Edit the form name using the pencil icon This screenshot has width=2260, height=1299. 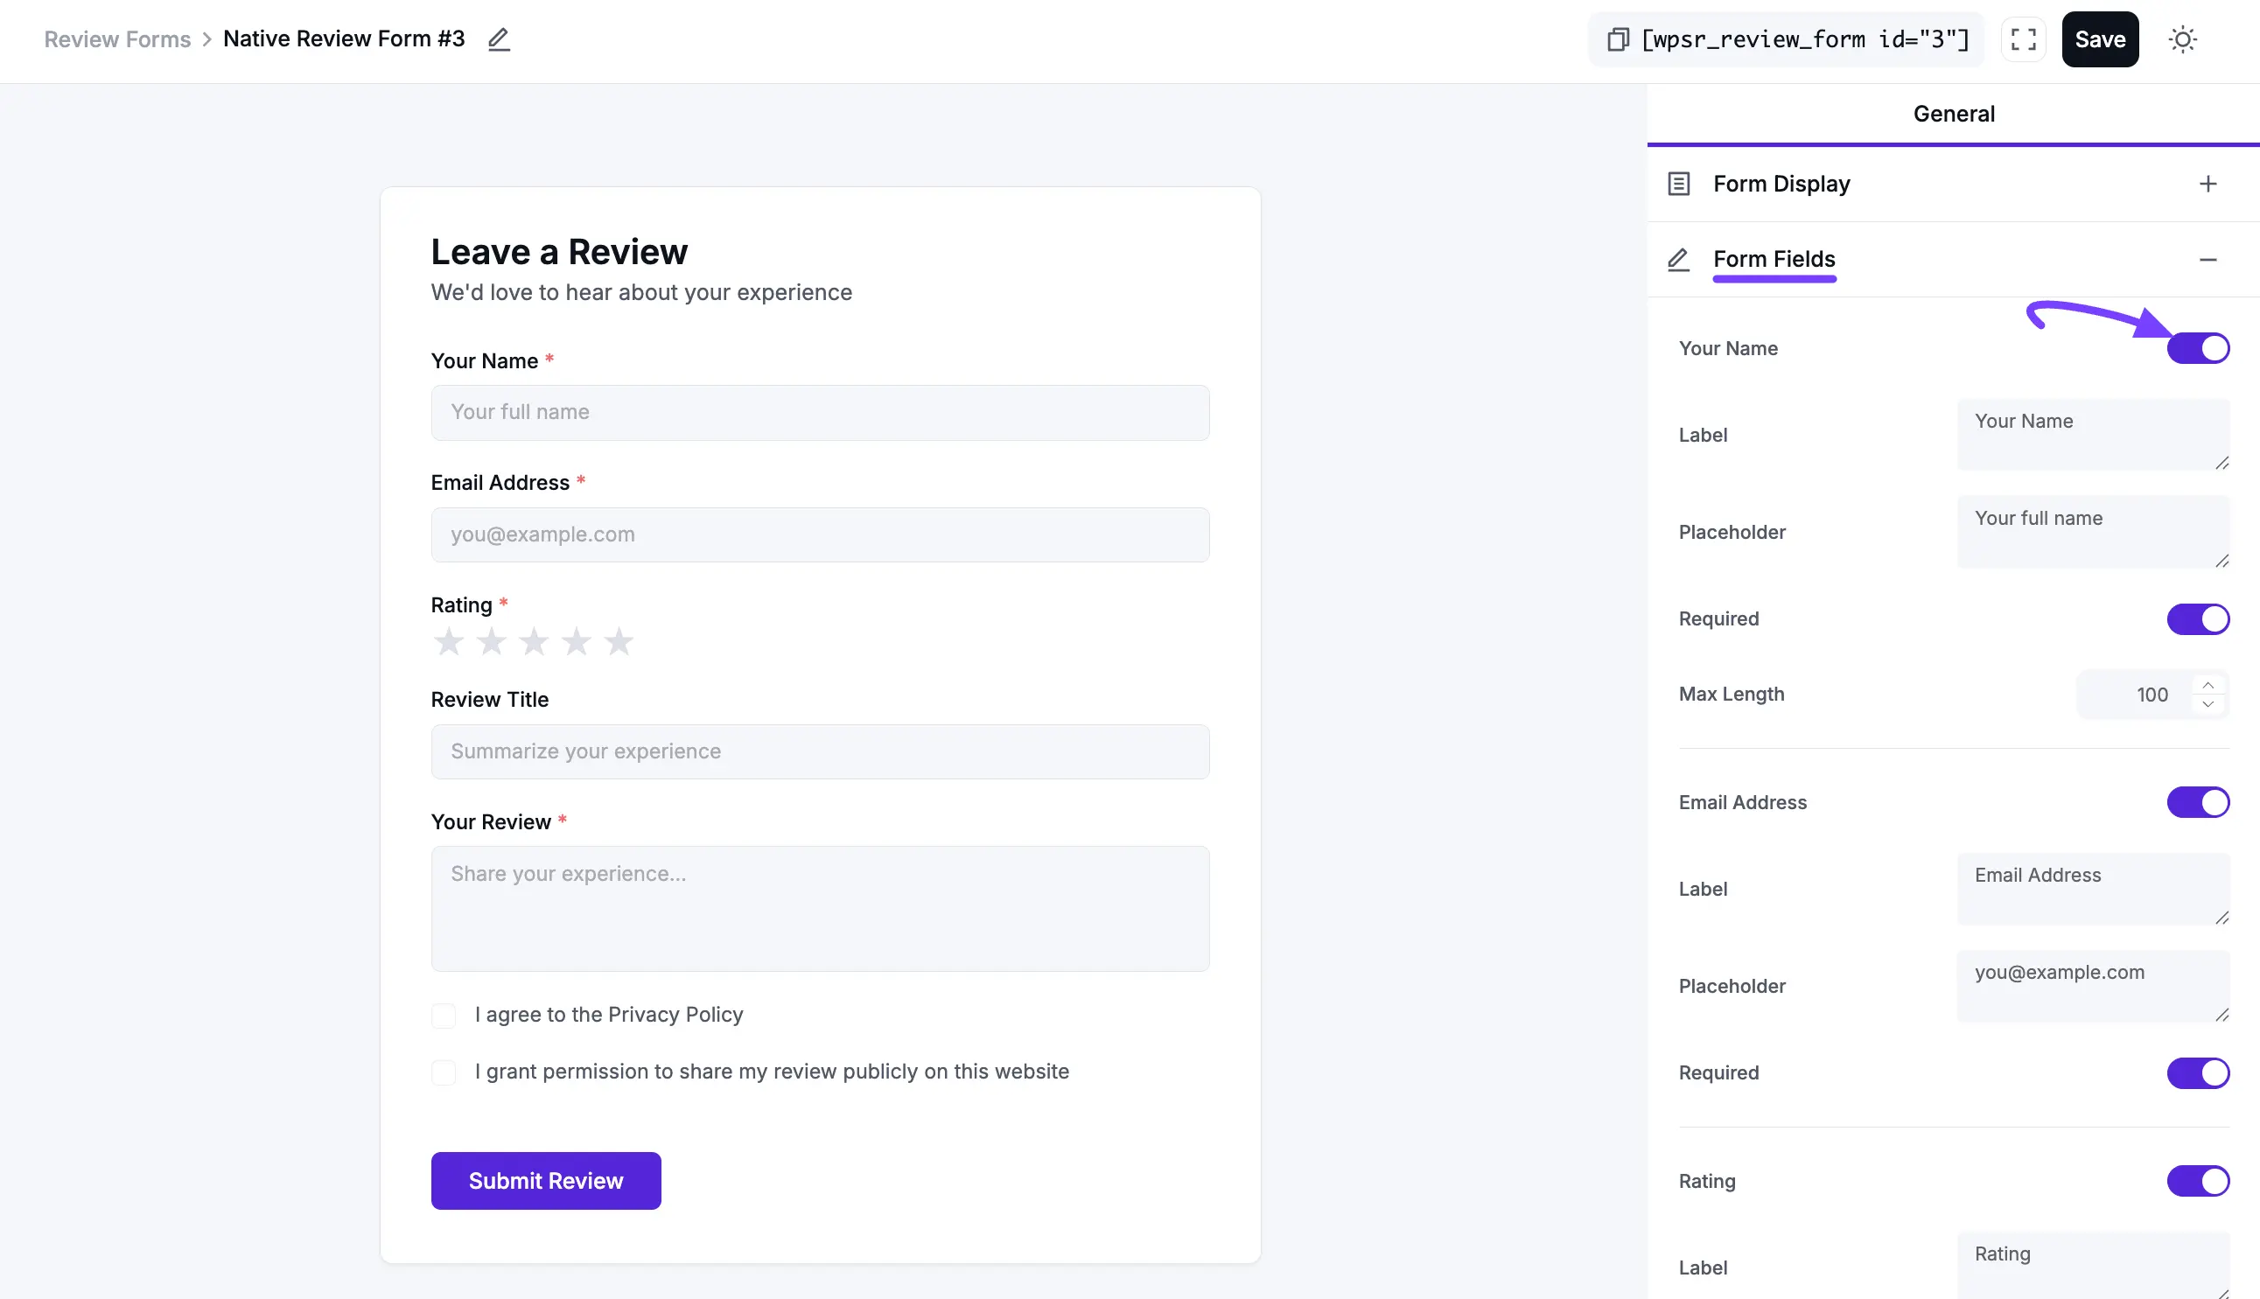tap(499, 39)
